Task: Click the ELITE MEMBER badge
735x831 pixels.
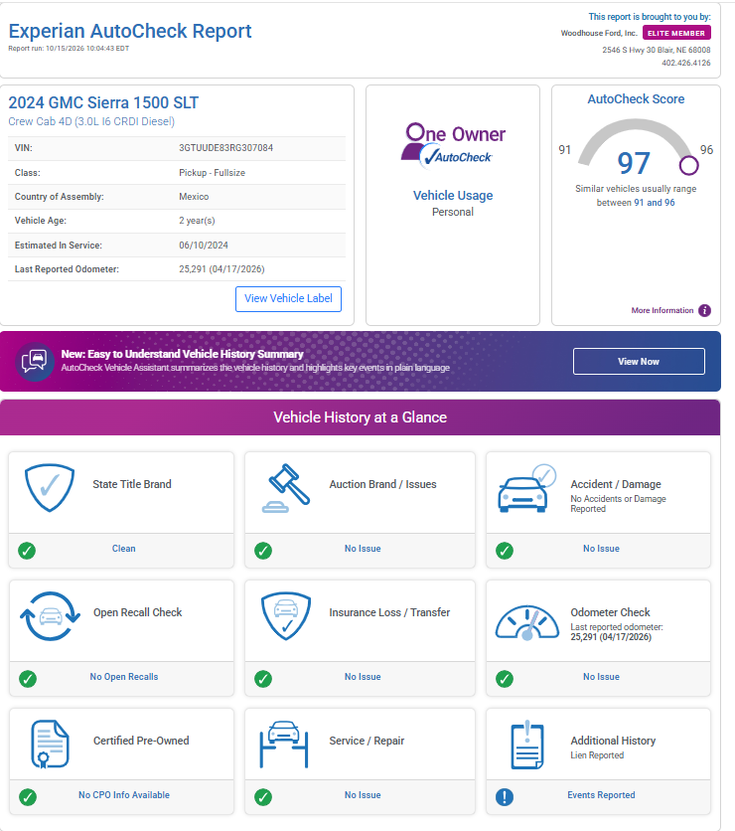Action: pos(676,33)
